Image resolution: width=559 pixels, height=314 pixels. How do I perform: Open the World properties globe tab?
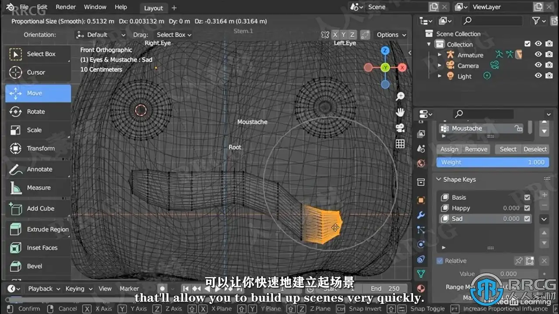421,163
